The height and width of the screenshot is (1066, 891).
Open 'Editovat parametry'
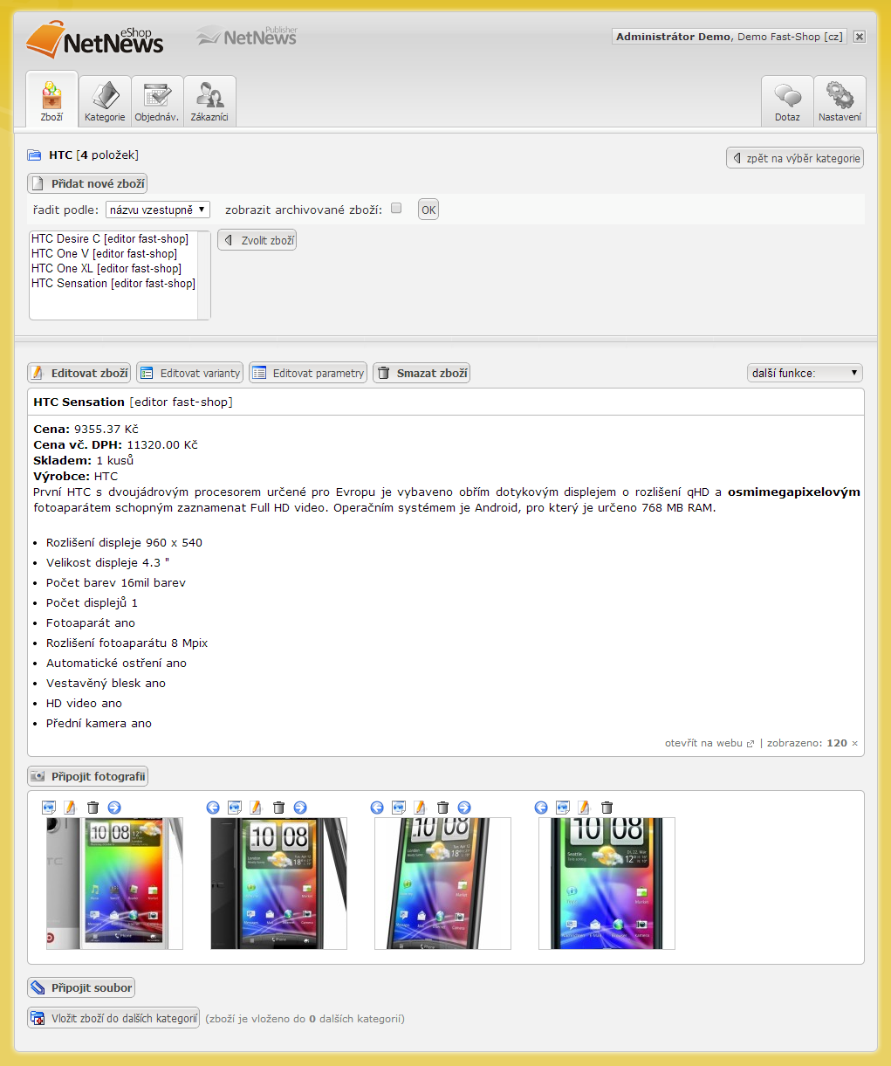click(x=308, y=373)
